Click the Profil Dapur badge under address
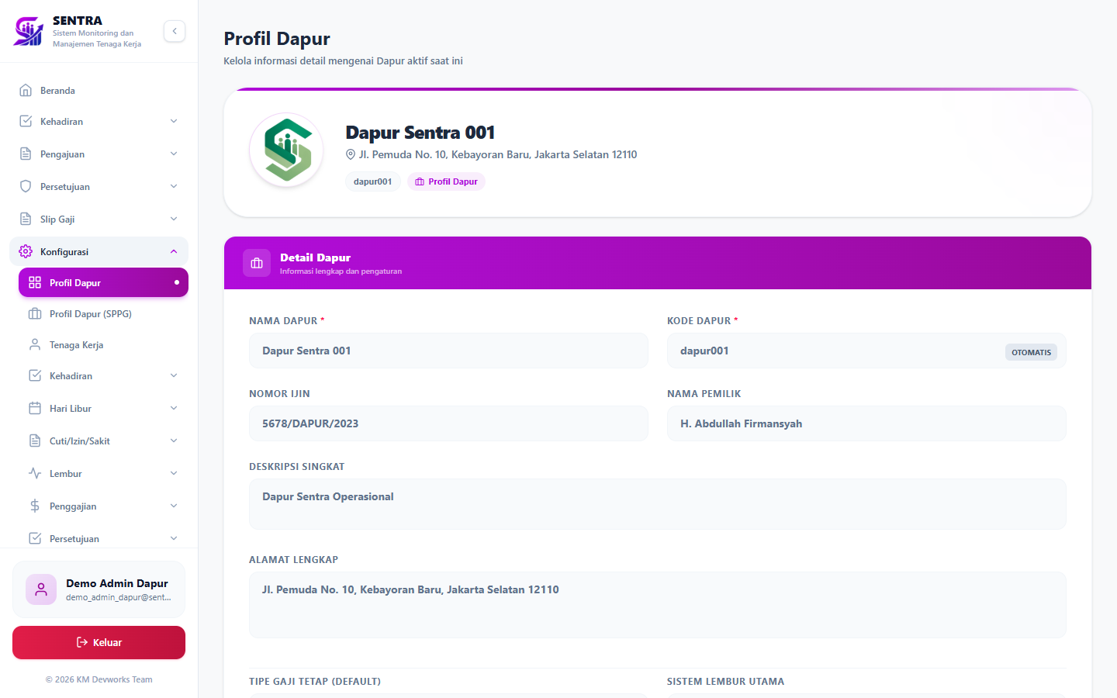1117x698 pixels. (x=446, y=181)
